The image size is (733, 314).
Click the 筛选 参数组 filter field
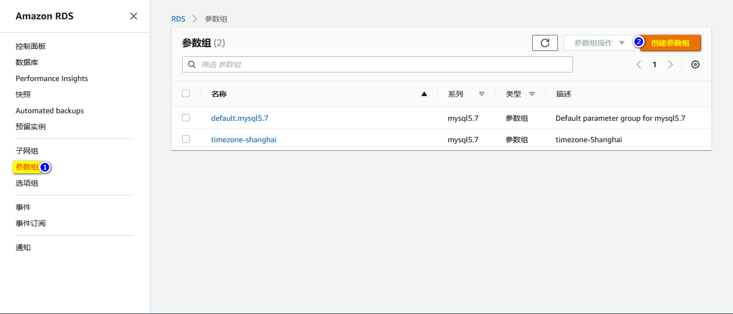(378, 64)
